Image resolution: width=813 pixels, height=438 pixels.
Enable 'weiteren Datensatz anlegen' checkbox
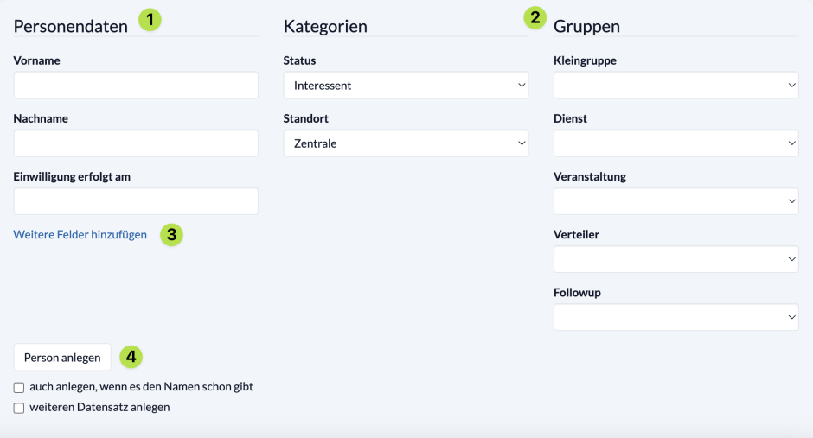click(19, 408)
